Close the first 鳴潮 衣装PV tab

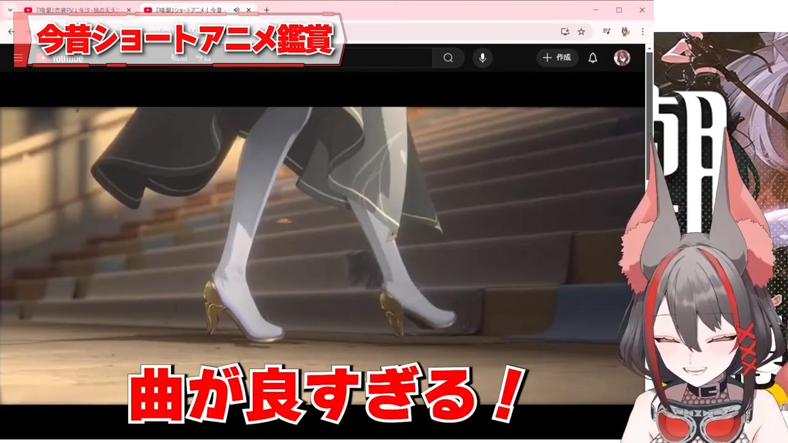[129, 10]
